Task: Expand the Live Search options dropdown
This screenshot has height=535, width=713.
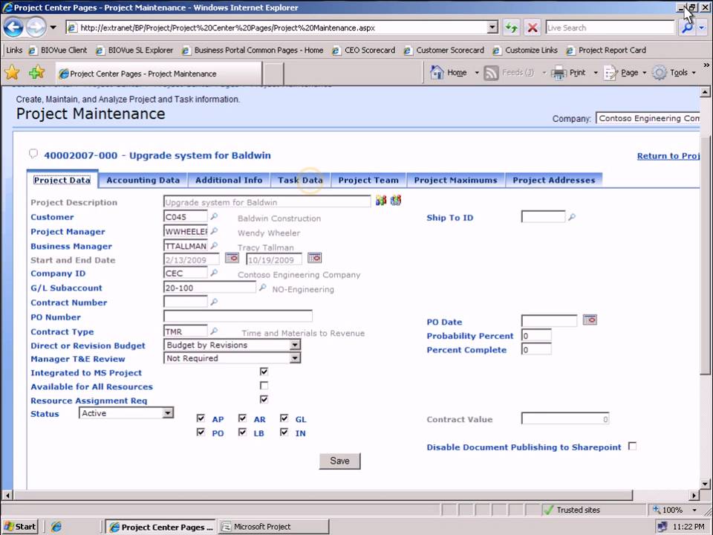Action: tap(702, 27)
